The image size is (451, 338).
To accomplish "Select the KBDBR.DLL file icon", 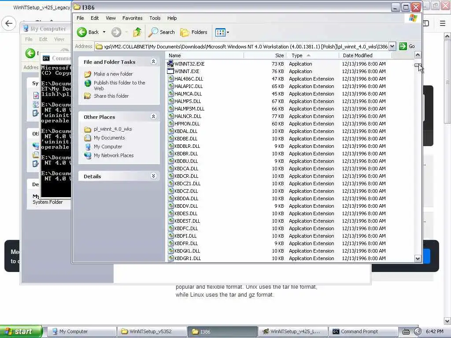I will [170, 153].
